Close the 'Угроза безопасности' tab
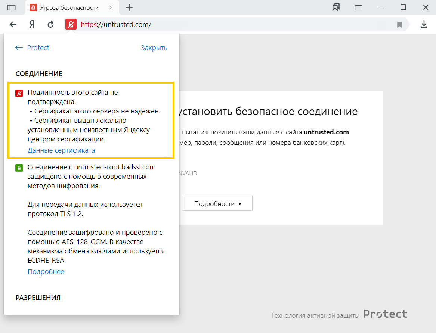Viewport: 436px width, 333px height. click(x=111, y=7)
